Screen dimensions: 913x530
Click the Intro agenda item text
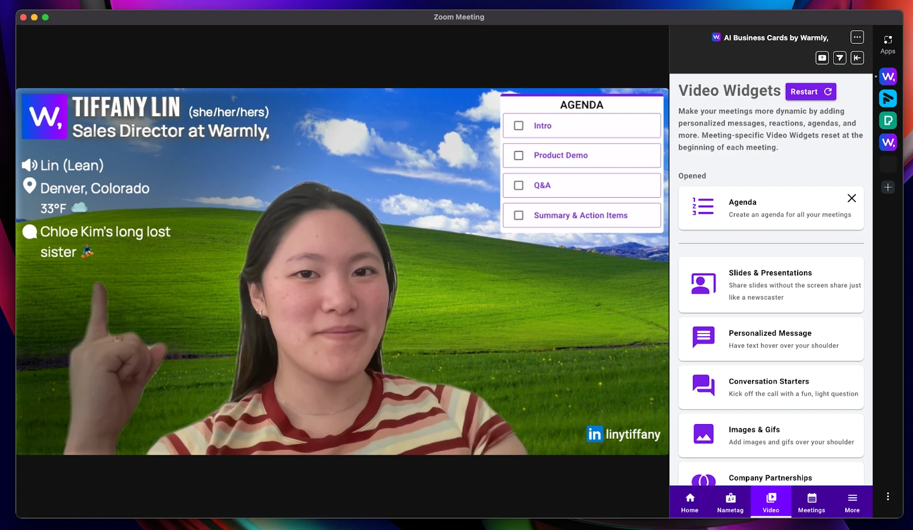point(543,126)
